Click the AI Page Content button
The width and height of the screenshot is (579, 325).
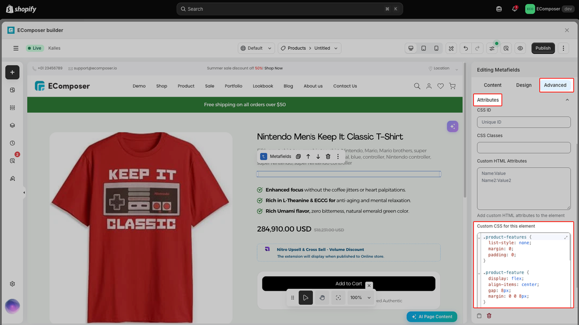(432, 317)
